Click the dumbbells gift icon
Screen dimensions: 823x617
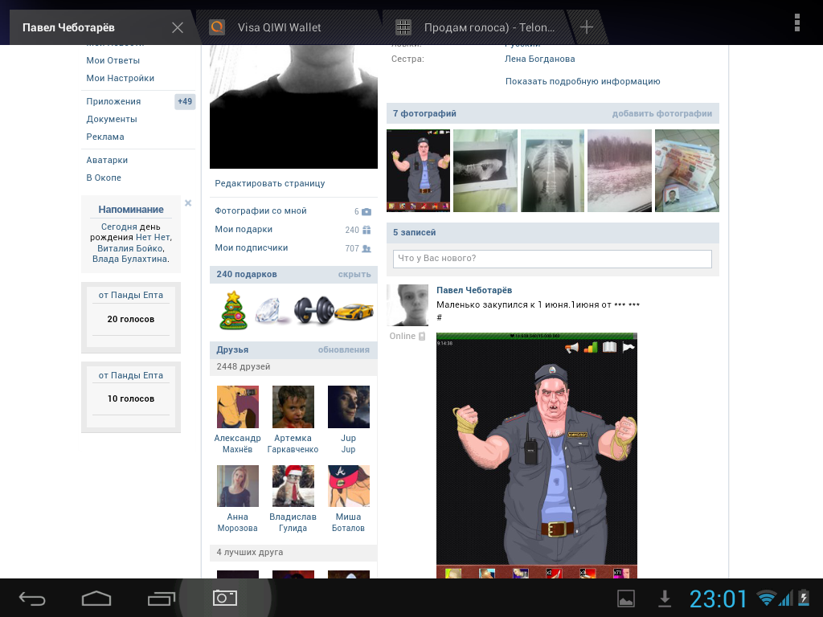click(313, 310)
